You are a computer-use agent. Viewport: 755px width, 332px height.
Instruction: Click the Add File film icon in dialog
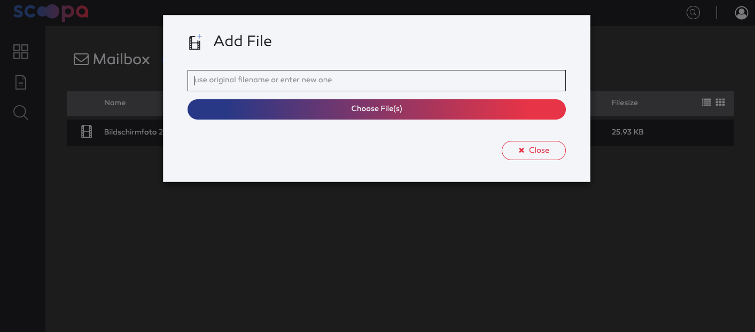tap(196, 42)
